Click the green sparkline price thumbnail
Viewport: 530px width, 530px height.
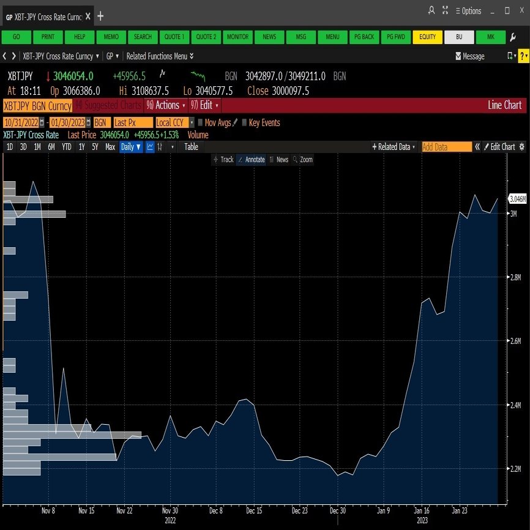198,76
